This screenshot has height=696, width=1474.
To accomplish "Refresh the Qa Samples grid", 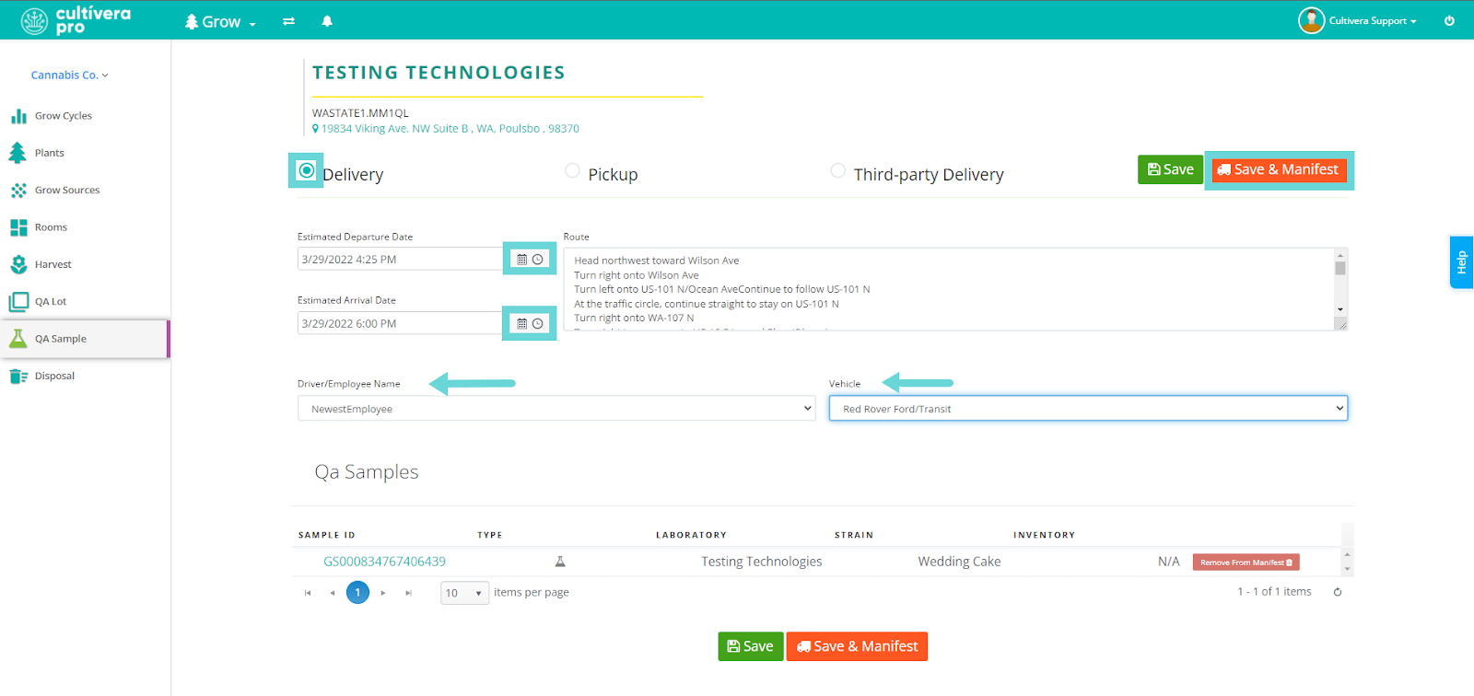I will coord(1338,592).
